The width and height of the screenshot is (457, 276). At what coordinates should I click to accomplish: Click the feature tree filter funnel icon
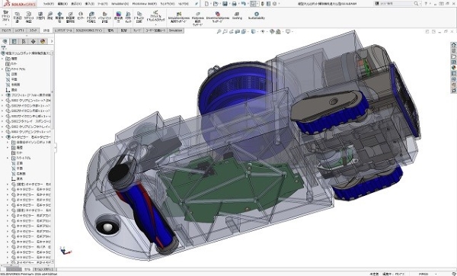(x=4, y=48)
